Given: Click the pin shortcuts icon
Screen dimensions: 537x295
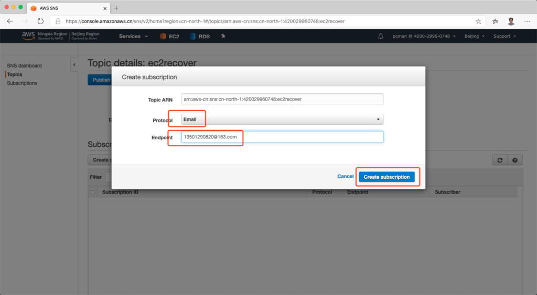Looking at the screenshot, I should (x=223, y=36).
